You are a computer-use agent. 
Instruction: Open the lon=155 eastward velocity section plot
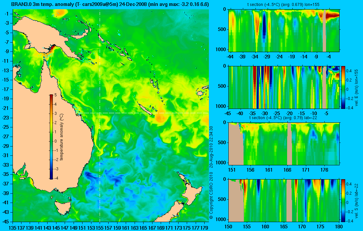(284, 87)
